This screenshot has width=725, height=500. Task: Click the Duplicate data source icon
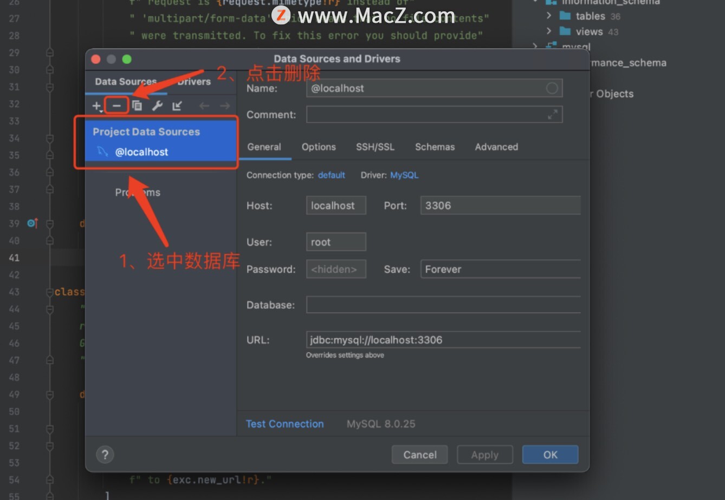pos(137,106)
